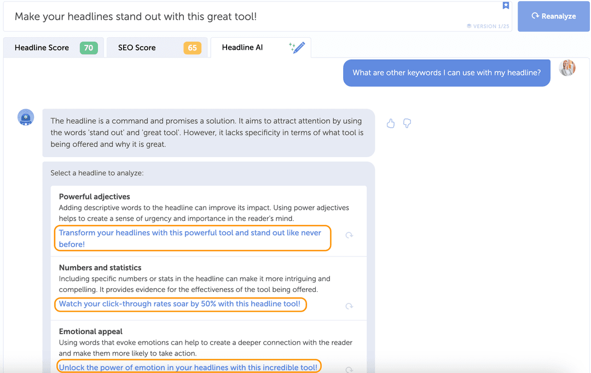
Task: Open the Headline AI tab
Action: pyautogui.click(x=242, y=47)
